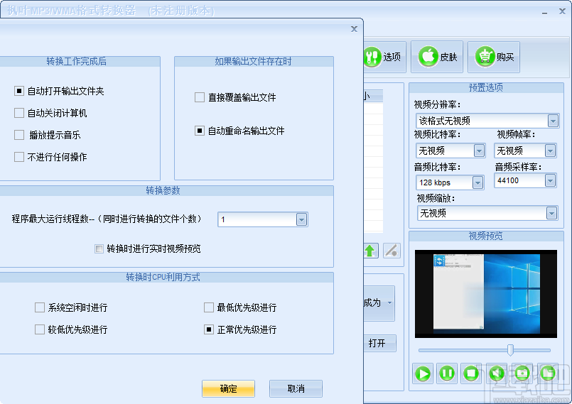Click the video preview thumbnail

click(x=486, y=294)
